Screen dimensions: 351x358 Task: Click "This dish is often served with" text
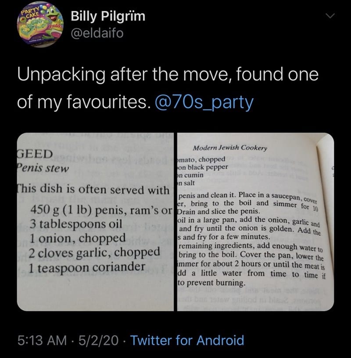pos(93,190)
